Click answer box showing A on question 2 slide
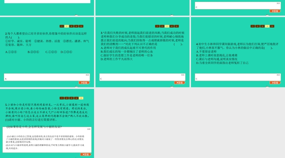The width and height of the screenshot is (285, 158). click(x=47, y=77)
